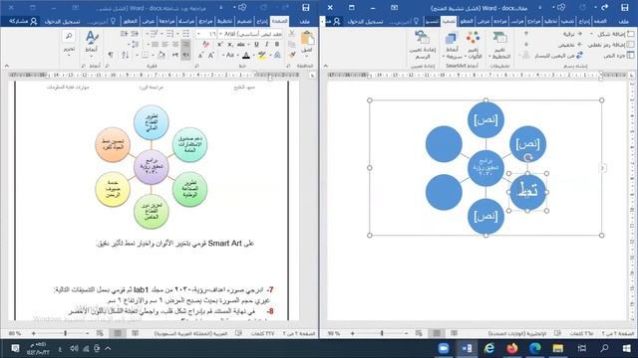Click the Borders icon in paragraph group

[146, 55]
